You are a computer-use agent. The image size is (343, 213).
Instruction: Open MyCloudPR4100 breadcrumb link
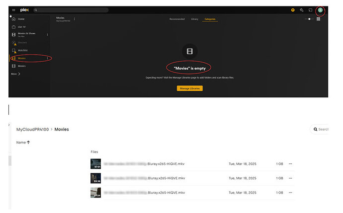pyautogui.click(x=33, y=129)
